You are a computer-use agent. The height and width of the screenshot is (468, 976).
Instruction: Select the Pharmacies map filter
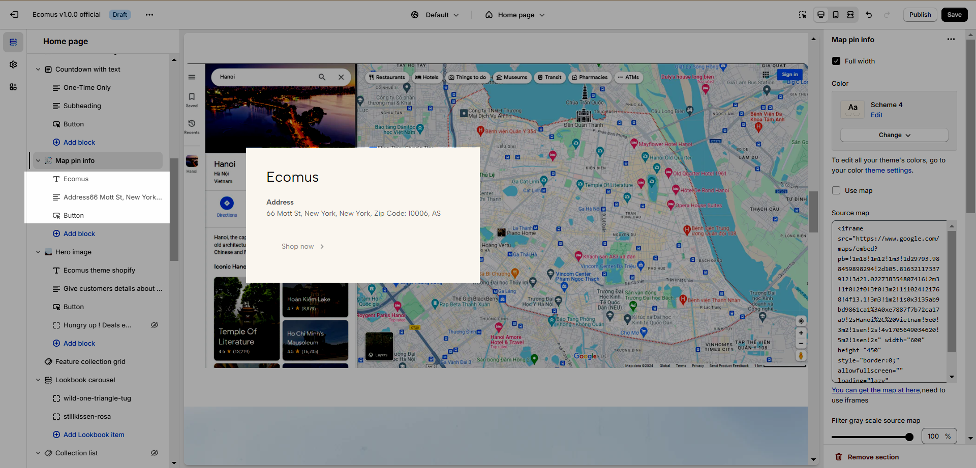click(589, 77)
